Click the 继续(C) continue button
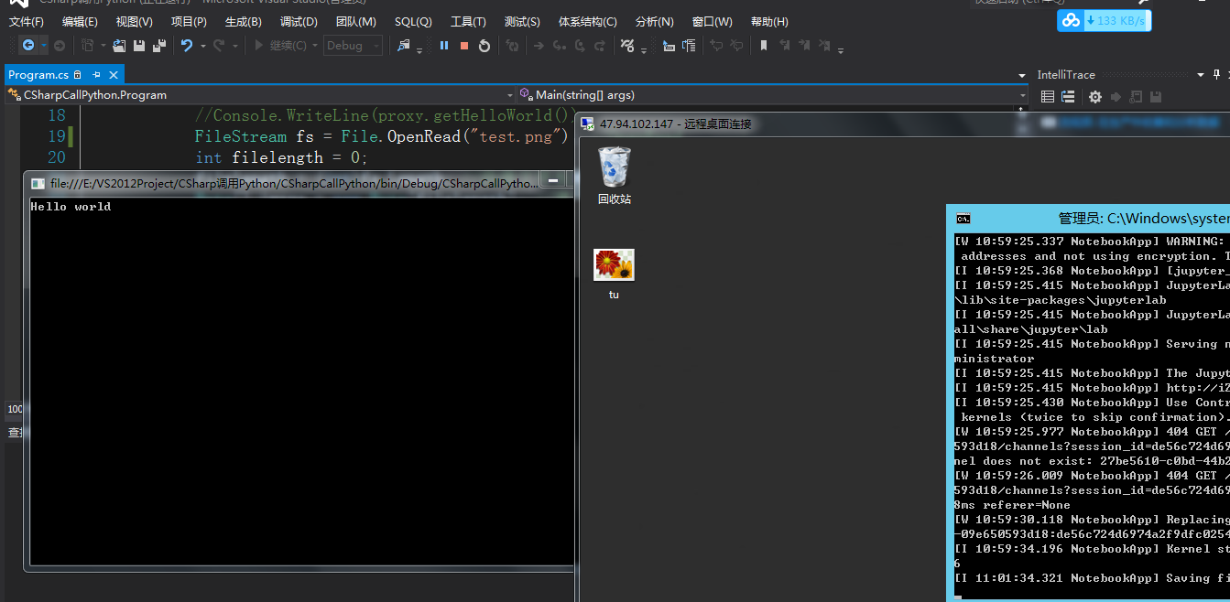The height and width of the screenshot is (602, 1230). 280,45
